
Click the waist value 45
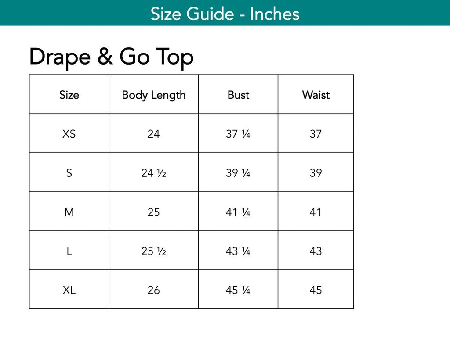316,290
